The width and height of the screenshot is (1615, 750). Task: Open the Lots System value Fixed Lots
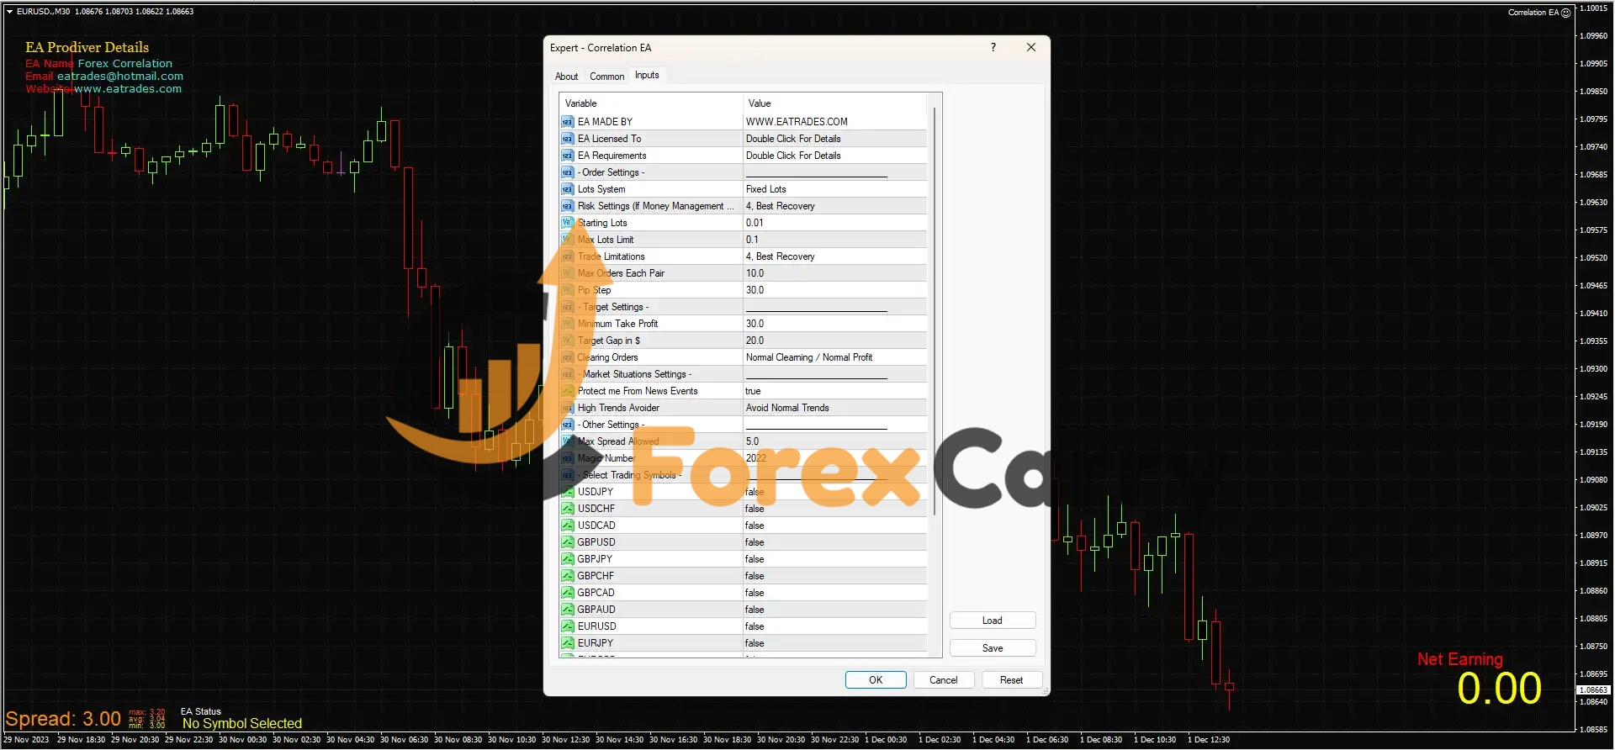click(834, 189)
